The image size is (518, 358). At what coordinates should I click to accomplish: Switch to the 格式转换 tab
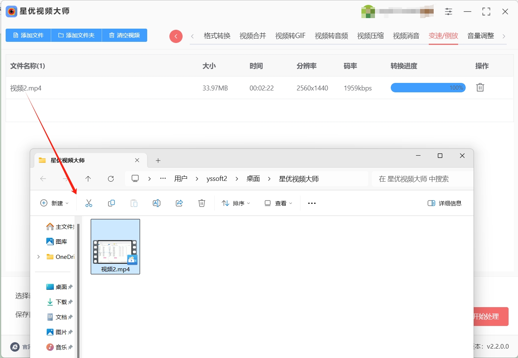click(x=217, y=36)
